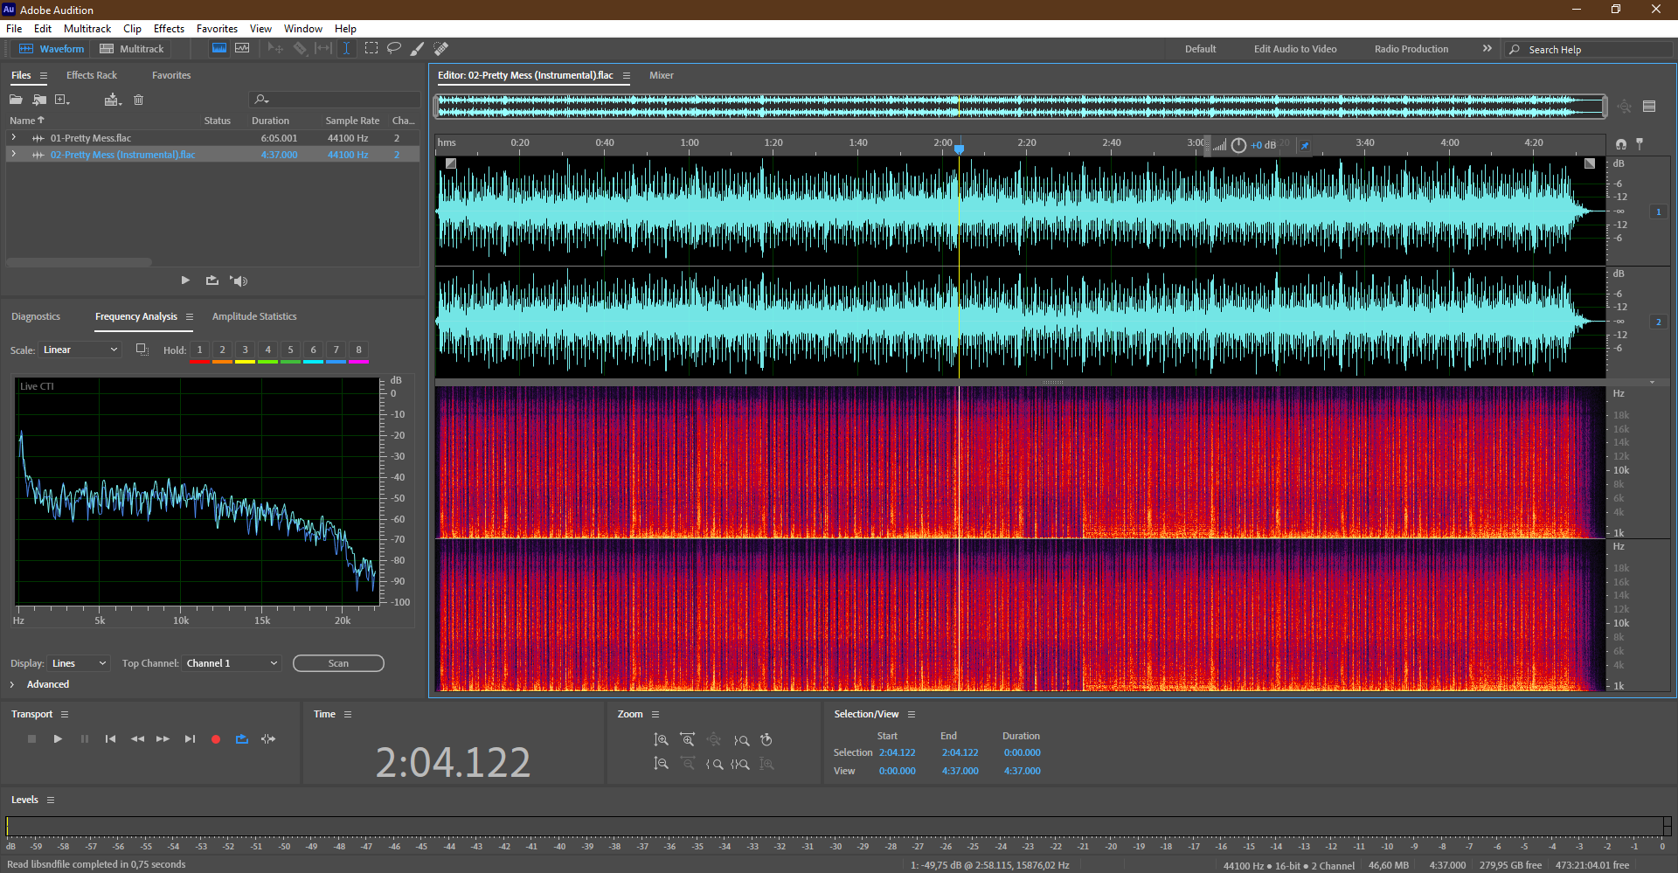Click the Stop button in Transport
This screenshot has height=873, width=1678.
32,739
